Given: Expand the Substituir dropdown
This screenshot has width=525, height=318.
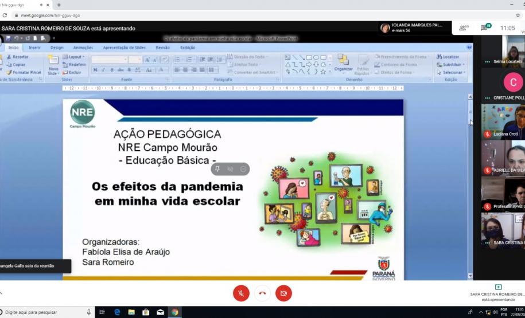Looking at the screenshot, I should (x=450, y=65).
